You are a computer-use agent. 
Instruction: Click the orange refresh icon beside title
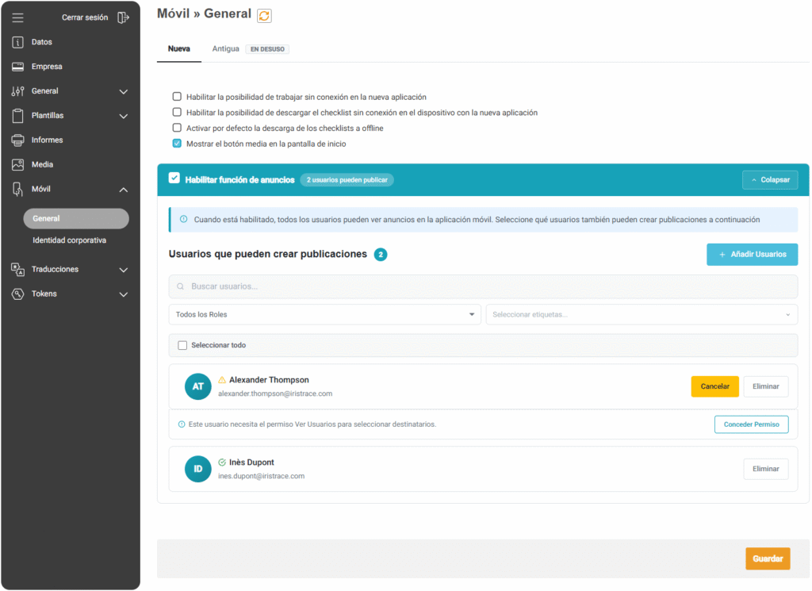[x=265, y=15]
